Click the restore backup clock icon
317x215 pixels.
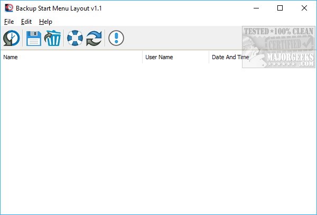[12, 39]
